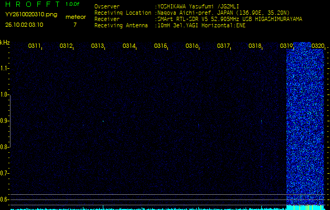Click the Ovserver field label
Screen dimensions: 330x210
point(107,6)
